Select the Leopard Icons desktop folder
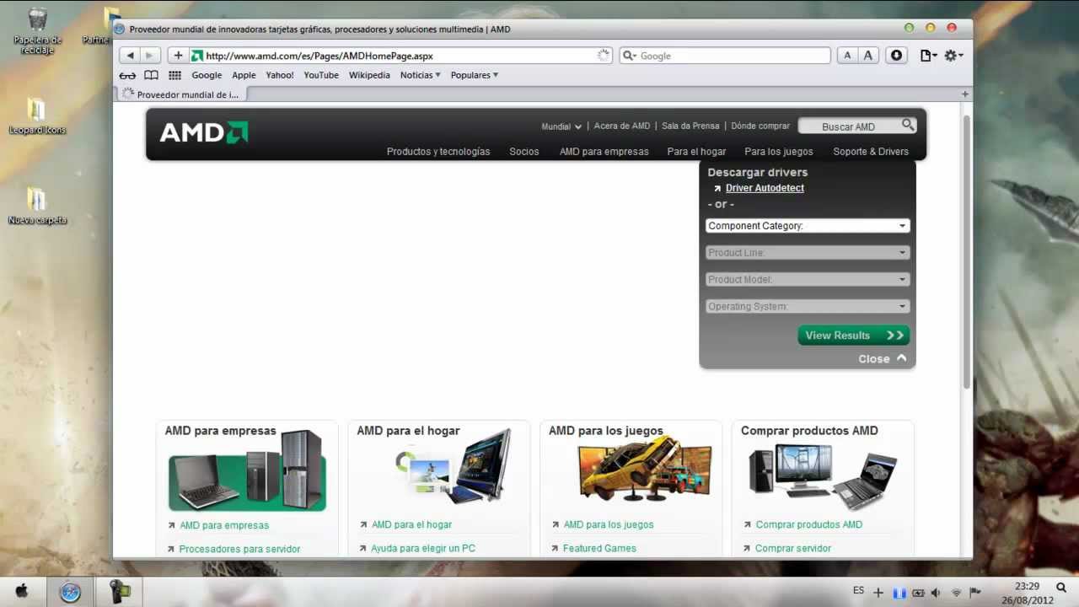Screen dimensions: 1079x607 (36, 116)
